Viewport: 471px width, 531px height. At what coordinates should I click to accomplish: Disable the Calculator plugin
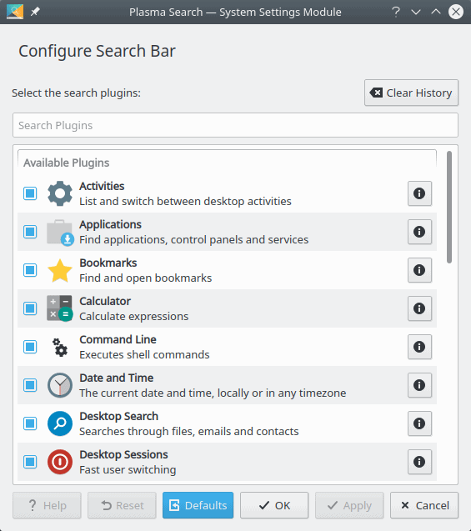(30, 308)
